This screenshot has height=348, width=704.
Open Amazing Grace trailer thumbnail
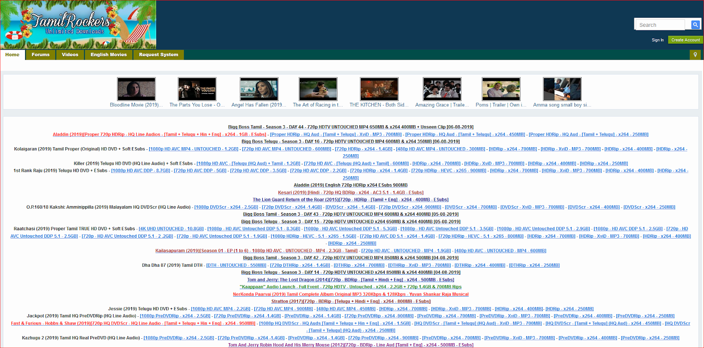(442, 89)
